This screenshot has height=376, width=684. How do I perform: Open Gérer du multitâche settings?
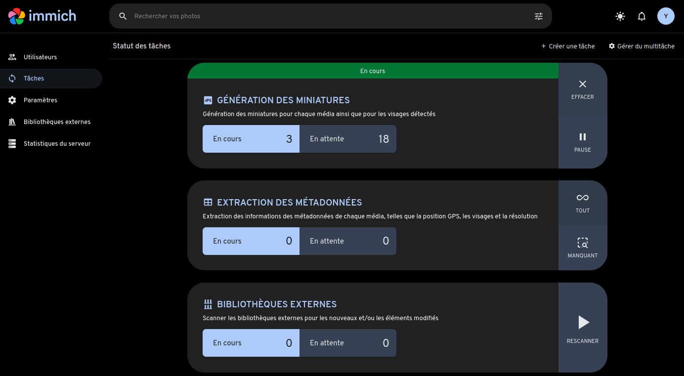(641, 46)
